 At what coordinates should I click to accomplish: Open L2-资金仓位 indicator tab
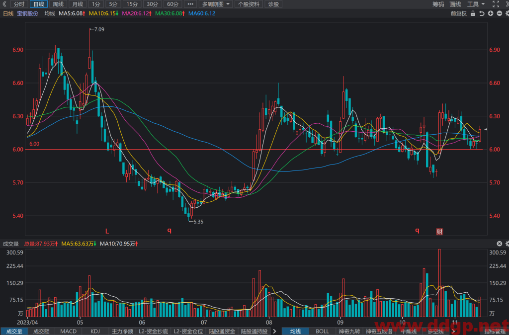tap(188, 332)
